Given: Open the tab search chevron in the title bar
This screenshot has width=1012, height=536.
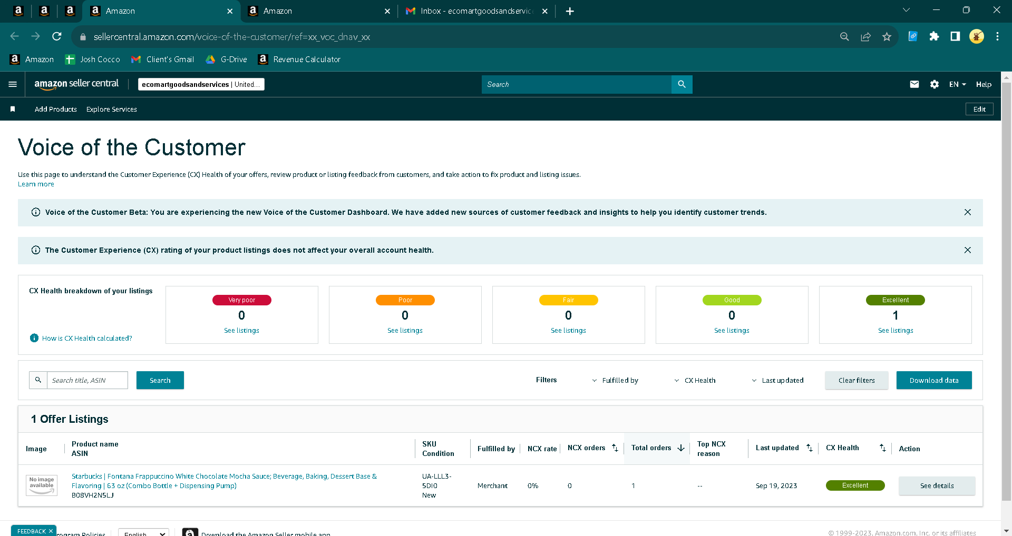Looking at the screenshot, I should pyautogui.click(x=907, y=10).
